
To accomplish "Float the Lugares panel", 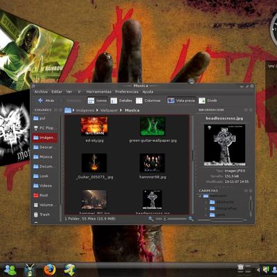I will [x=56, y=110].
